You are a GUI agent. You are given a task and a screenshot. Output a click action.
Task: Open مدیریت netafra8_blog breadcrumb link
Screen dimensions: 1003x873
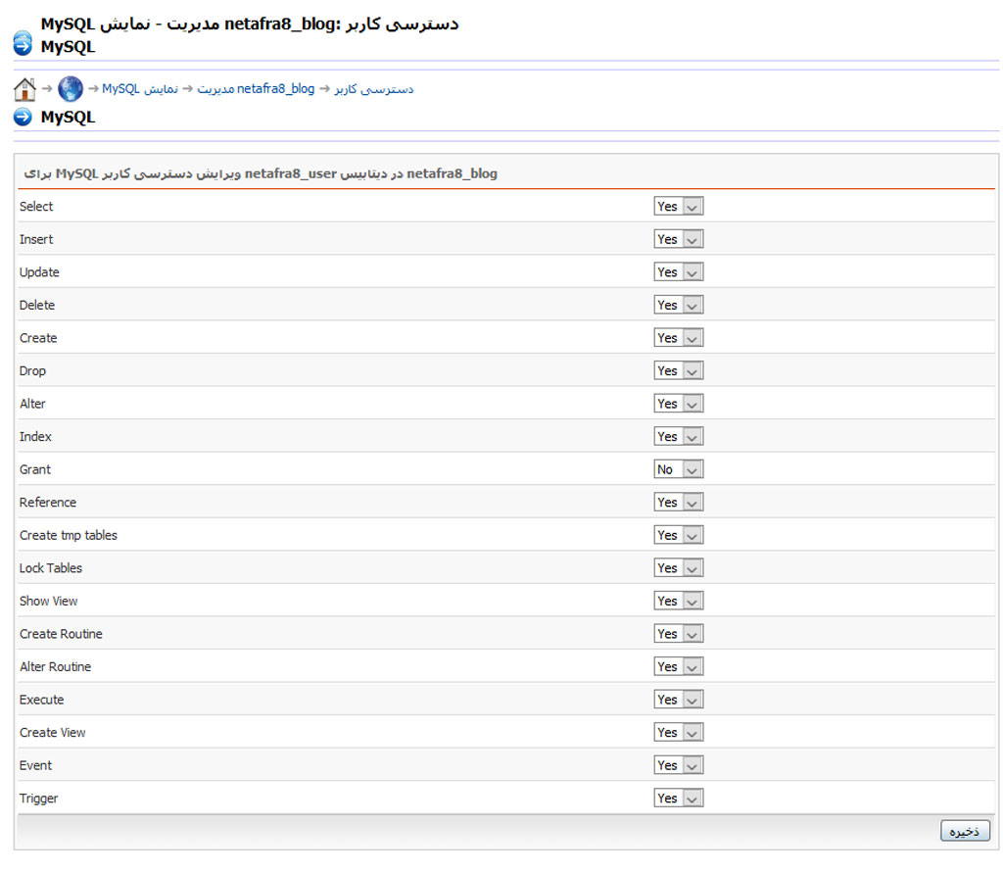point(256,89)
